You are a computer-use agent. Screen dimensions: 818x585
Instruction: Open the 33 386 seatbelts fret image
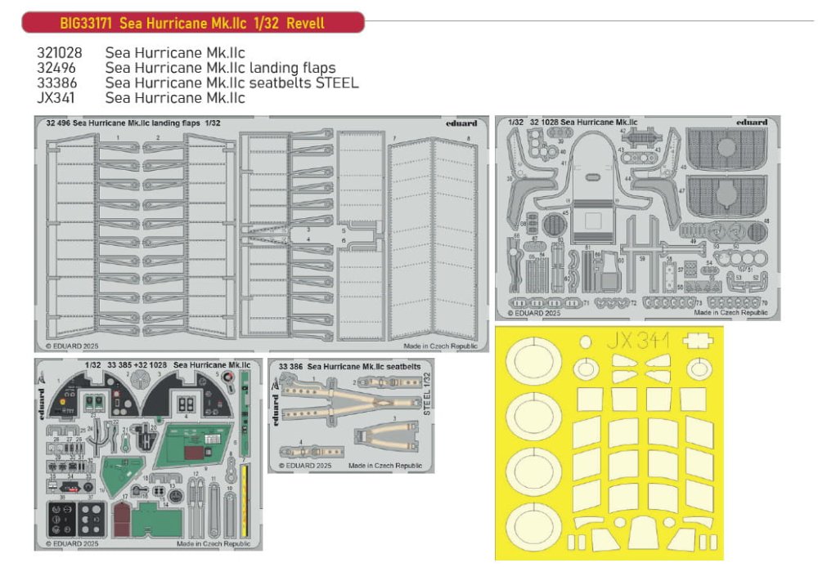351,416
